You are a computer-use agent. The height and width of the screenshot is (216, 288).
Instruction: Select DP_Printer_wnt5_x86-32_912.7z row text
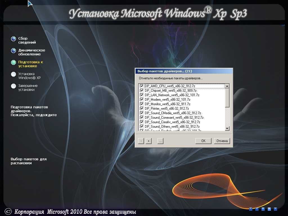(x=167, y=108)
